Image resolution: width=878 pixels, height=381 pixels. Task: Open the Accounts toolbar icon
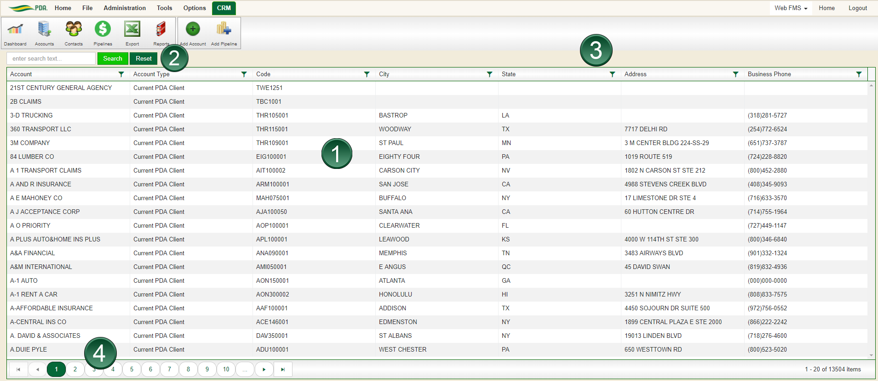click(x=44, y=29)
